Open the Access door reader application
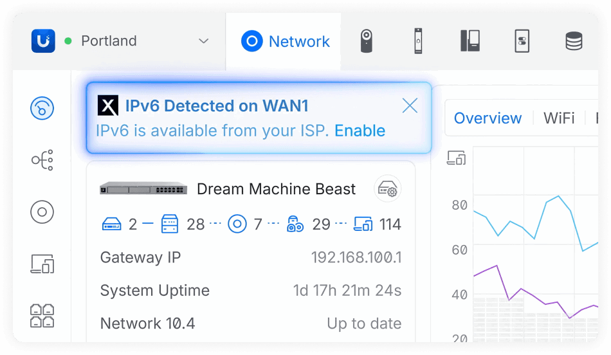 418,41
